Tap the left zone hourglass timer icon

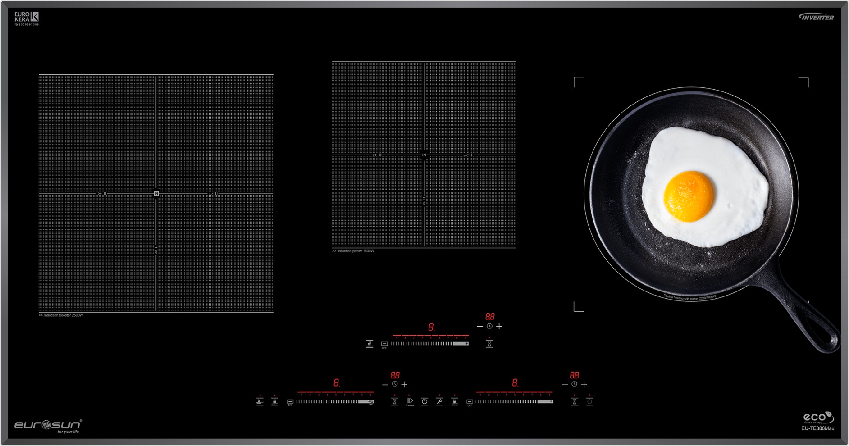click(x=395, y=401)
